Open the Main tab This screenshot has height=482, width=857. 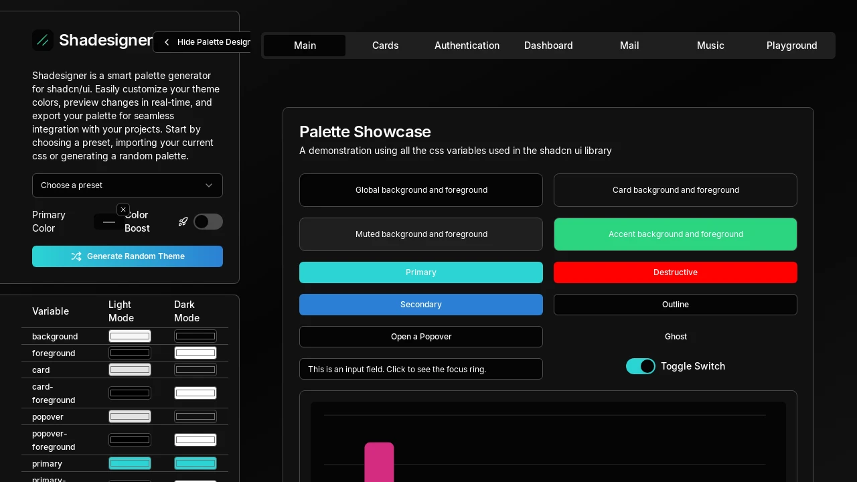(x=305, y=46)
